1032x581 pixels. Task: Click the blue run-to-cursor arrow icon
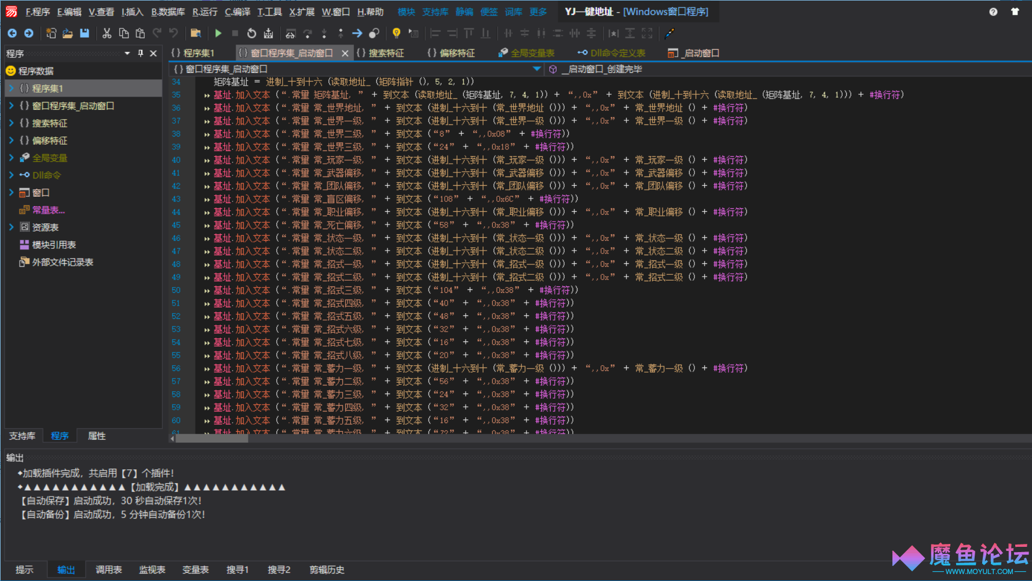(x=357, y=34)
